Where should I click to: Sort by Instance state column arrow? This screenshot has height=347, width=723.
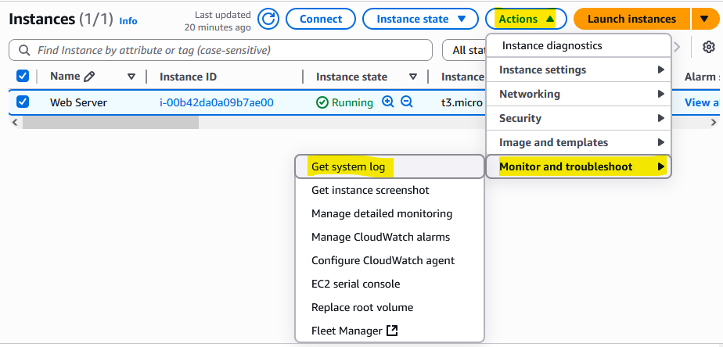(413, 77)
